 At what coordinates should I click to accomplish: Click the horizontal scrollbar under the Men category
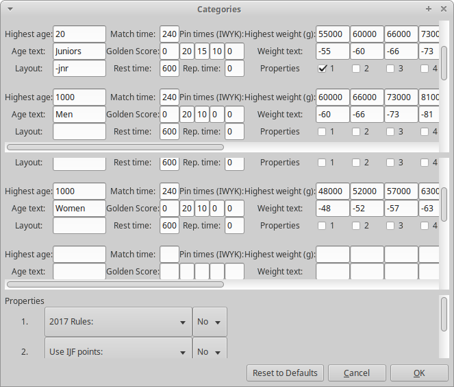tap(115, 146)
